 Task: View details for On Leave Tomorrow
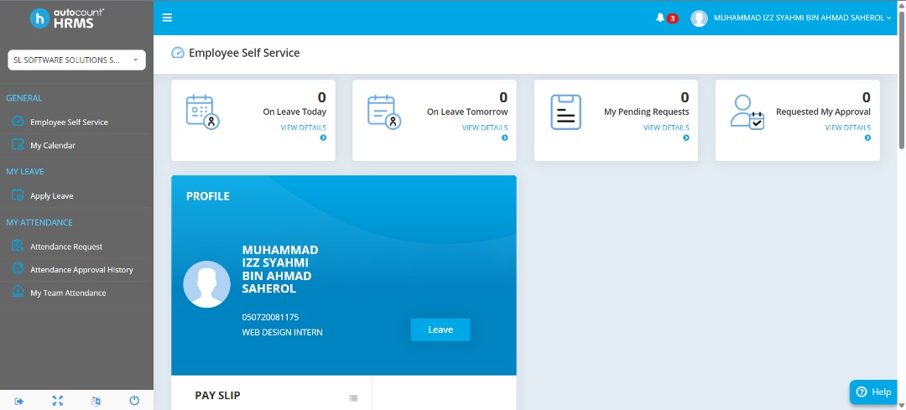[484, 128]
